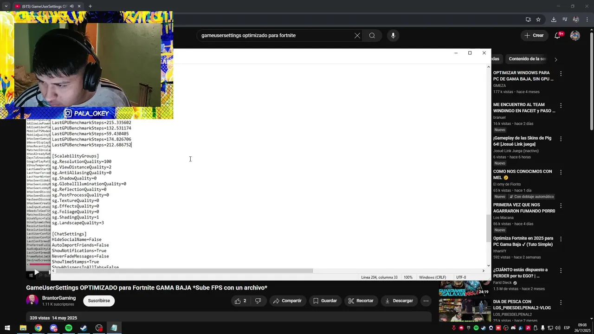This screenshot has height=334, width=594.
Task: Start voice search with microphone icon
Action: click(393, 35)
